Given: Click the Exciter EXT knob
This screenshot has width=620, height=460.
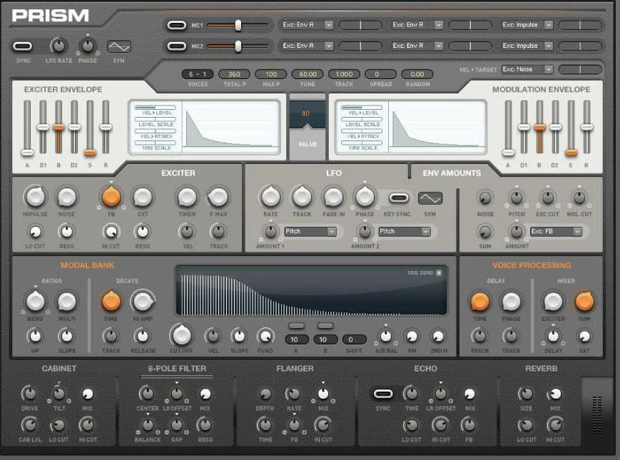Looking at the screenshot, I should pyautogui.click(x=143, y=197).
